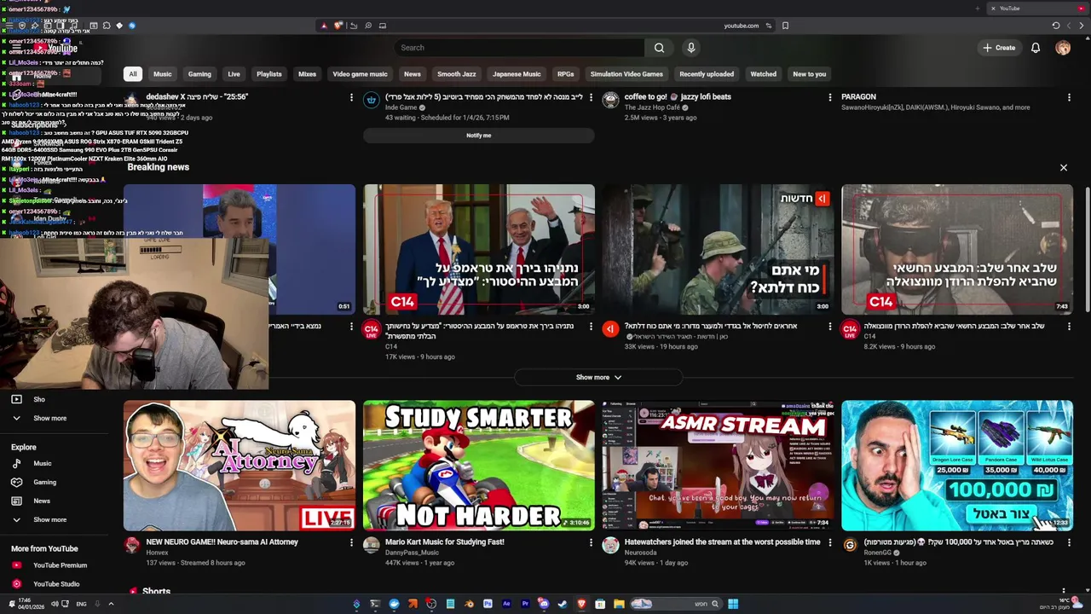Open Trump and Netanyahu news thumbnail
Image resolution: width=1091 pixels, height=614 pixels.
(479, 249)
